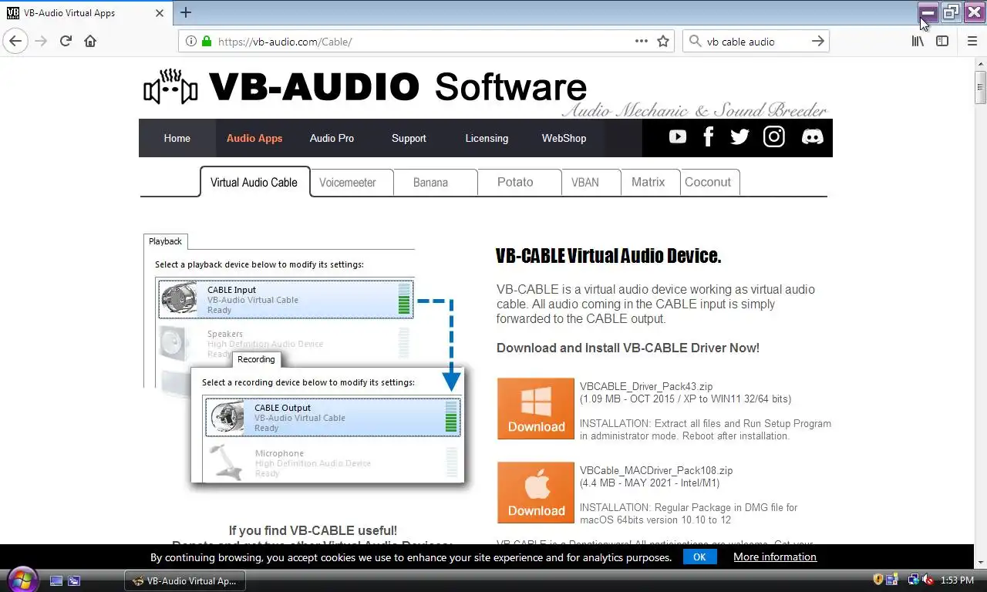The image size is (987, 592).
Task: Click Switch between windows quick launch icon
Action: click(74, 580)
